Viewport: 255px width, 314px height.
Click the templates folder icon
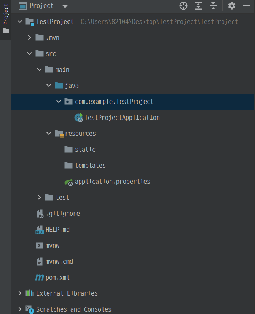pyautogui.click(x=69, y=166)
